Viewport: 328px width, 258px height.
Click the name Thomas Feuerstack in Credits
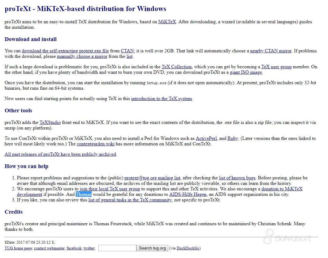(113, 224)
